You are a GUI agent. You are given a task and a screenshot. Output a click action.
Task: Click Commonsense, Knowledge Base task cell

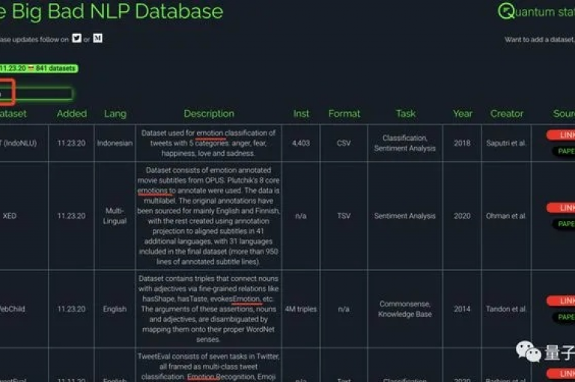point(405,309)
